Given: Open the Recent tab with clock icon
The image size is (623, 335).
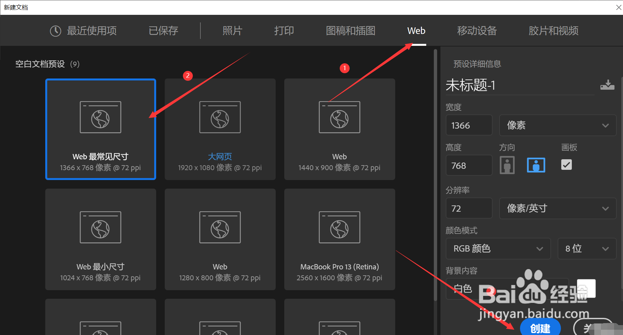Looking at the screenshot, I should click(83, 31).
